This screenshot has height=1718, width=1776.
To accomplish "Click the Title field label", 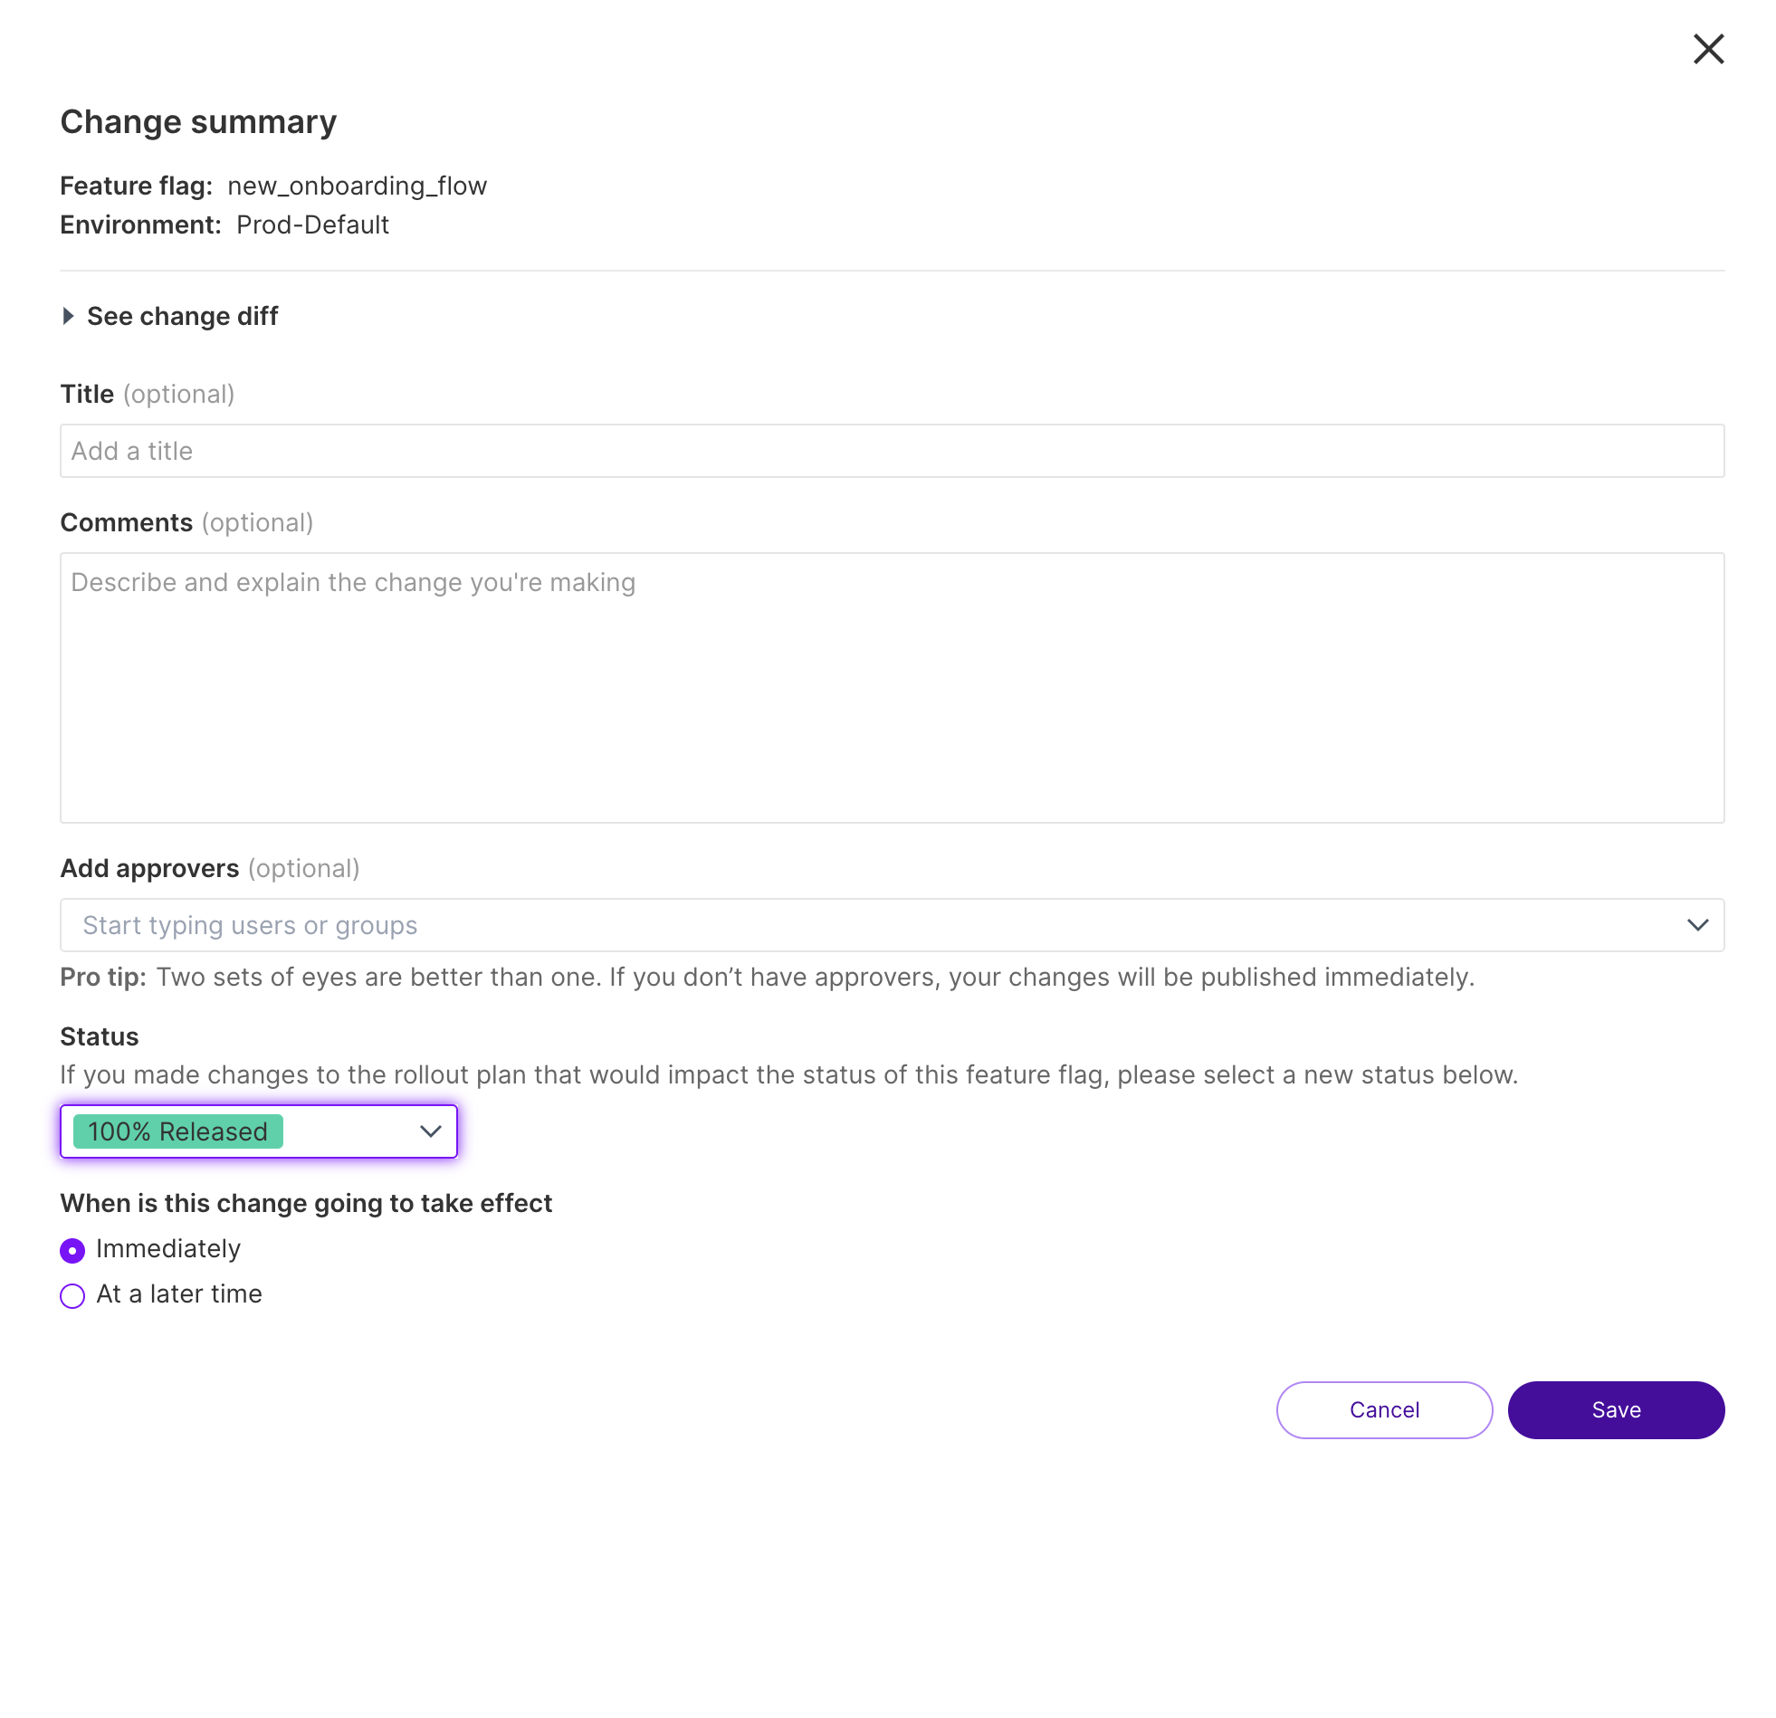I will 87,394.
